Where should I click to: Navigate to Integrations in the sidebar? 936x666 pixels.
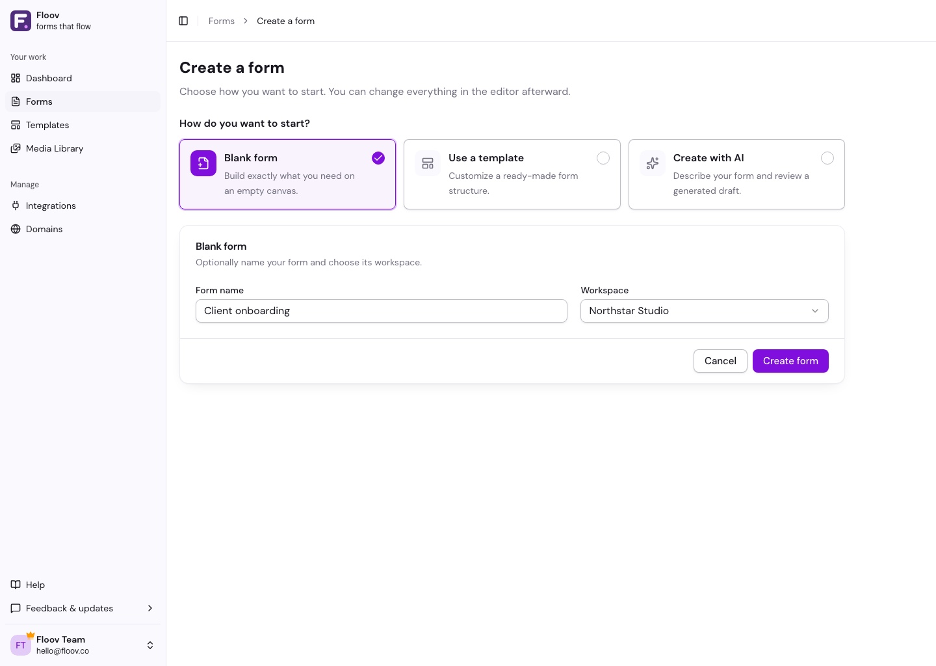coord(83,206)
